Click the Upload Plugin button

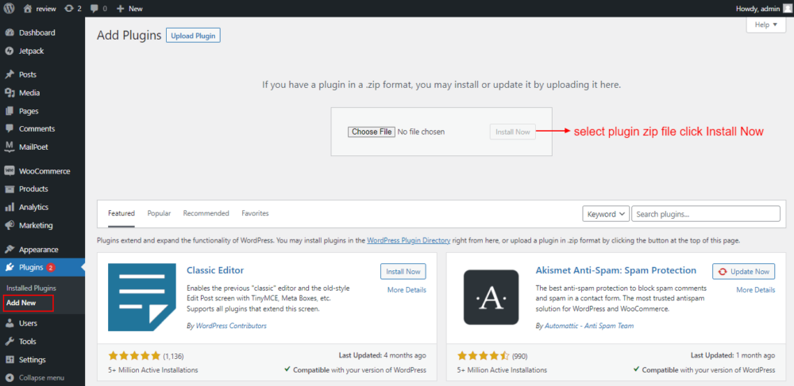click(193, 36)
